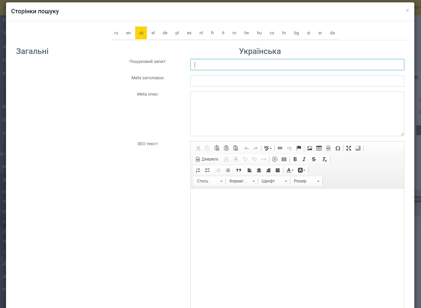Maximize the editor with the fullscreen icon

[349, 148]
